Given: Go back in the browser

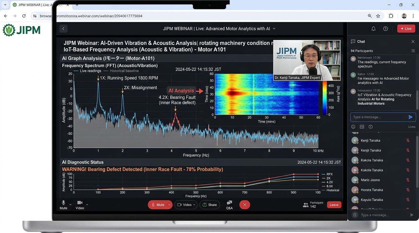Looking at the screenshot, I should coord(6,16).
